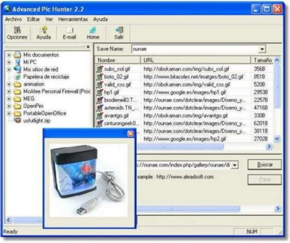The width and height of the screenshot is (290, 243).
Task: Sort list by the Tamaño column header
Action: pyautogui.click(x=263, y=60)
